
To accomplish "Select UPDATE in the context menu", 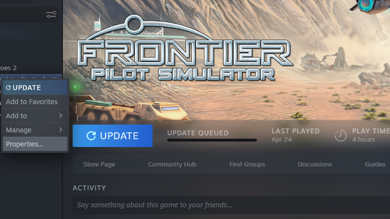I will [35, 88].
